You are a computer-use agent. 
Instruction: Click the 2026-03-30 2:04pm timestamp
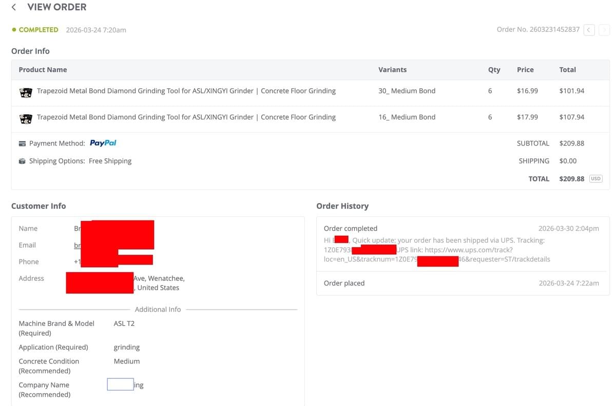pos(568,229)
